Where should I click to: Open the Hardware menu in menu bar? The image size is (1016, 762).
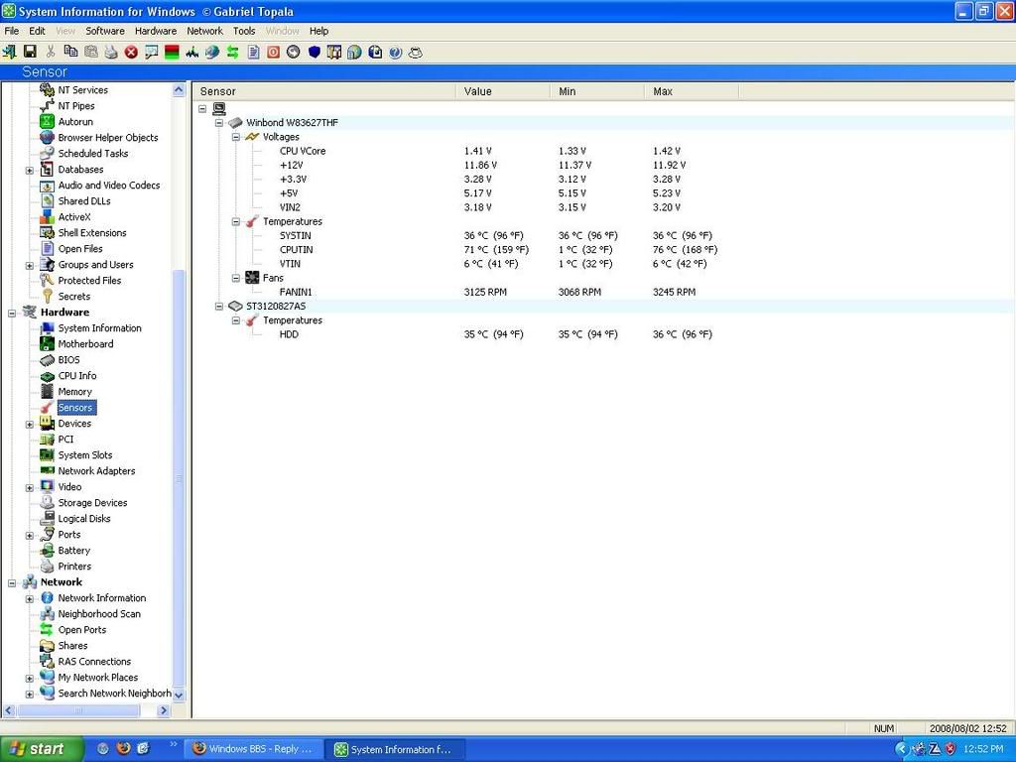[156, 31]
